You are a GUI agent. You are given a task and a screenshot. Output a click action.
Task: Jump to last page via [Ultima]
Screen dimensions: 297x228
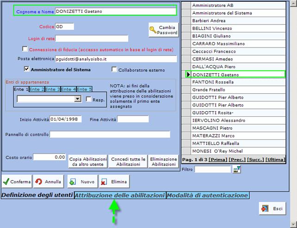point(275,159)
